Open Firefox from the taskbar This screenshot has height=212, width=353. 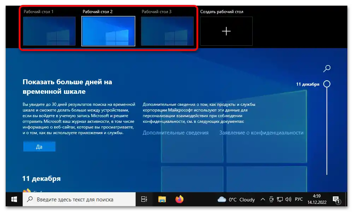179,199
